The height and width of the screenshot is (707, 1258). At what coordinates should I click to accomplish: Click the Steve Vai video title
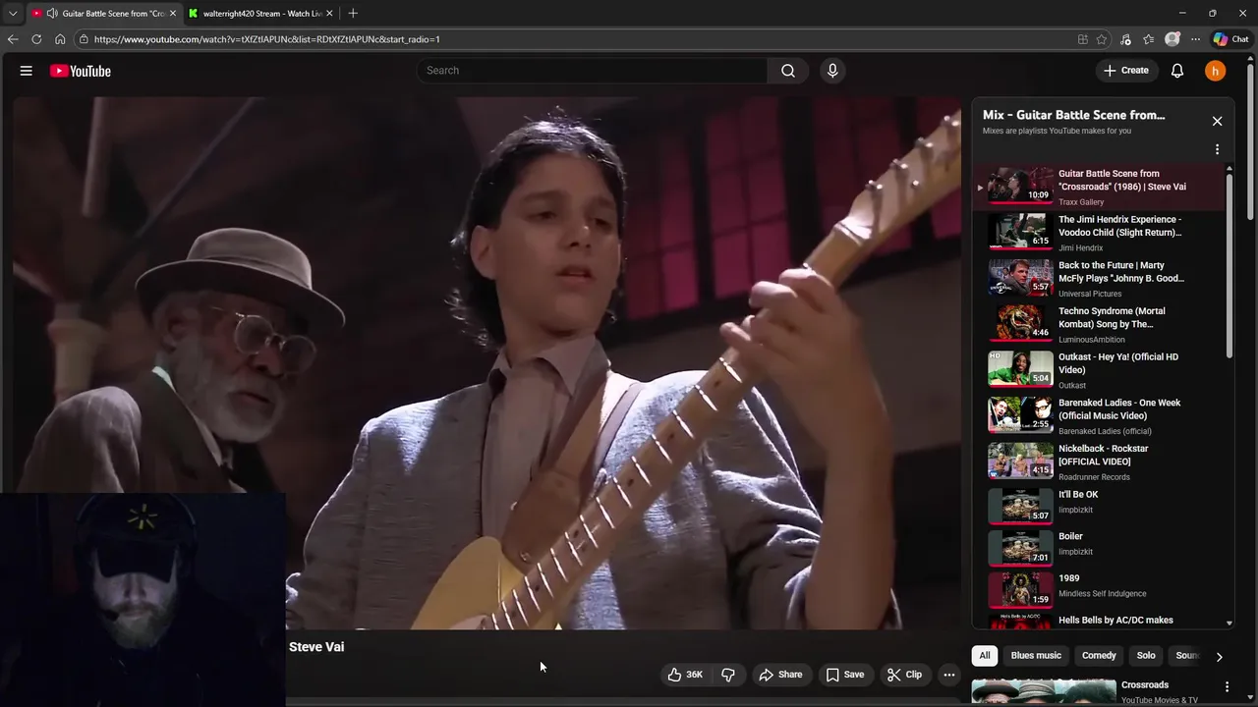[x=316, y=647]
